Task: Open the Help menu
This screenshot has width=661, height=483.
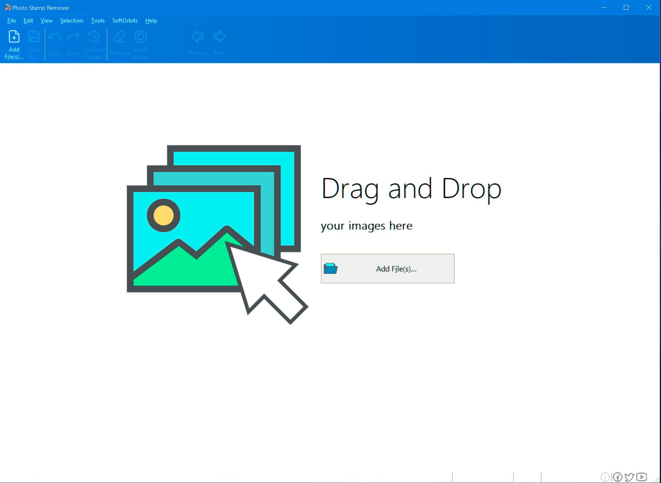Action: pyautogui.click(x=151, y=21)
